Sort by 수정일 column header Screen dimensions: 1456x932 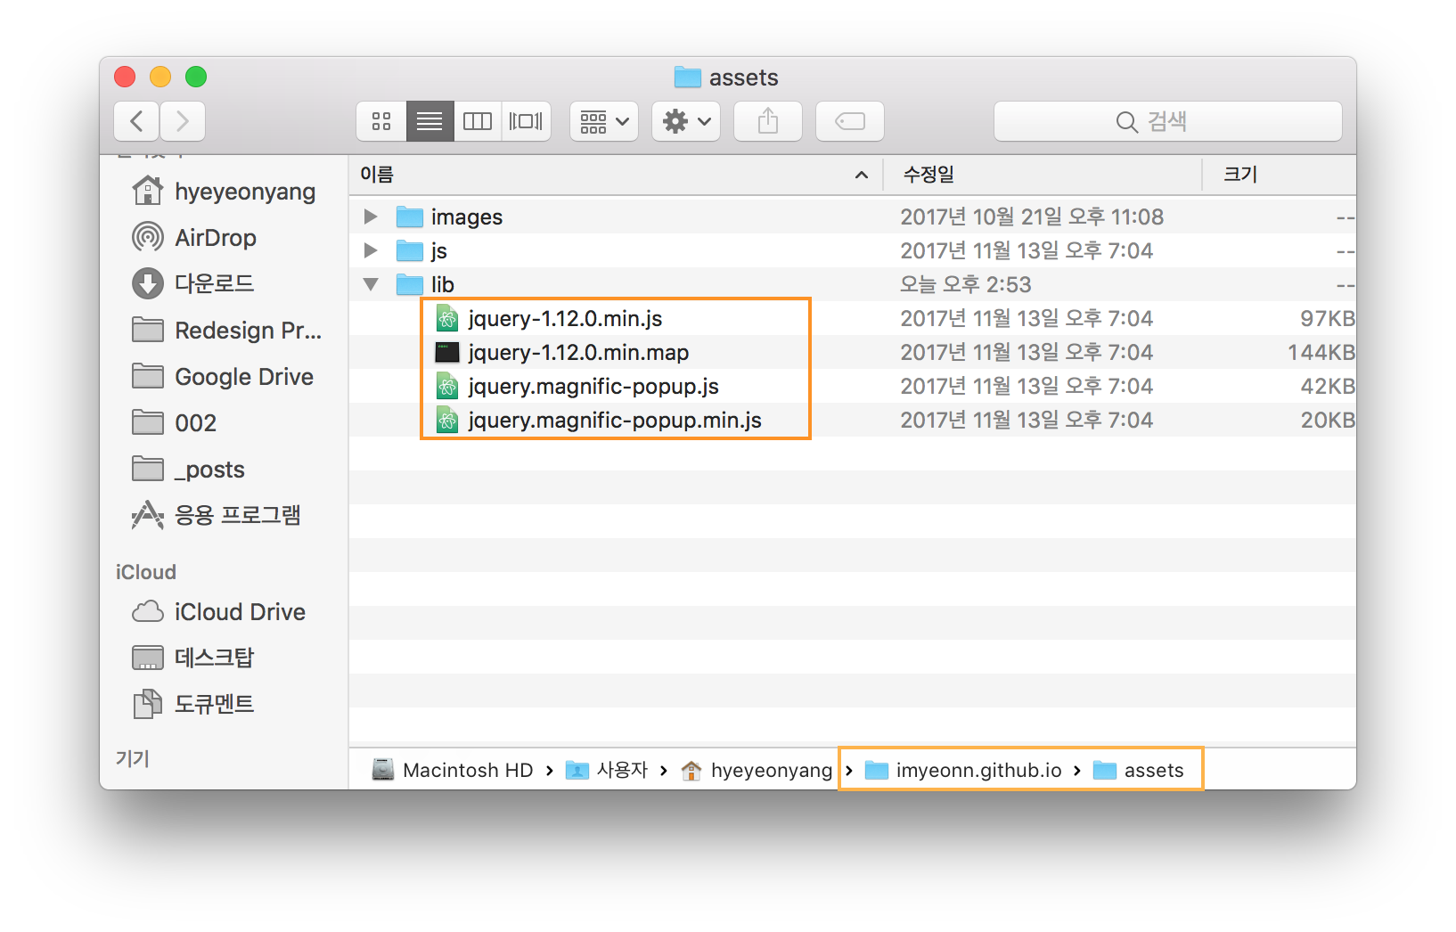pos(1043,175)
